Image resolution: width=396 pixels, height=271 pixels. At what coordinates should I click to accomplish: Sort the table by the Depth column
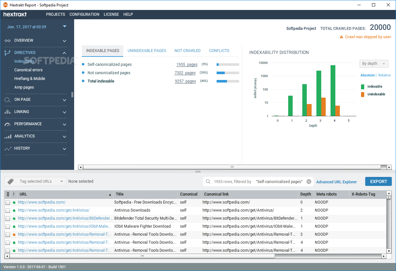click(306, 194)
